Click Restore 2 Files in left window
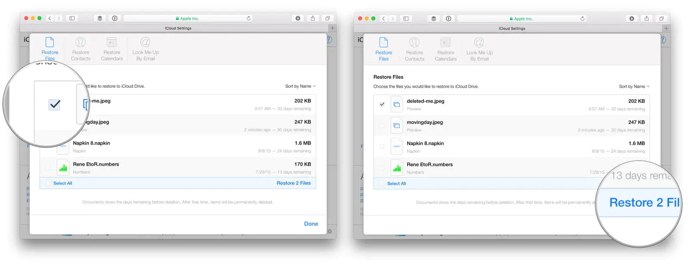 click(x=294, y=183)
